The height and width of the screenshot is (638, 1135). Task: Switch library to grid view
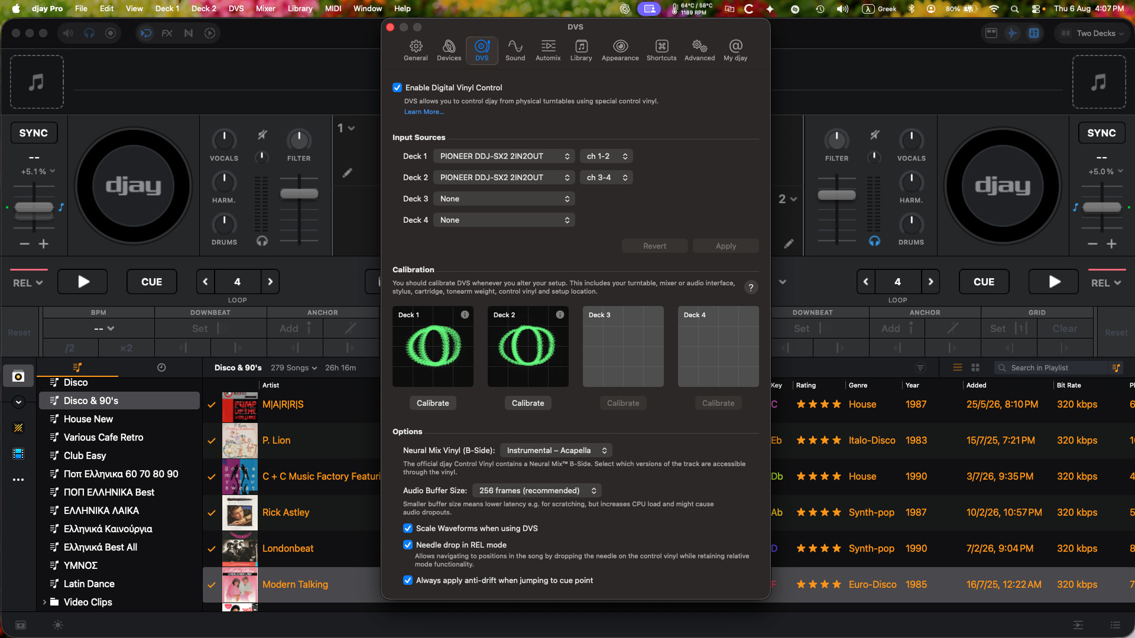click(975, 367)
